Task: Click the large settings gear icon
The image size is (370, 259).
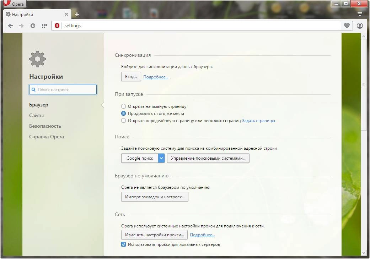Action: [38, 59]
